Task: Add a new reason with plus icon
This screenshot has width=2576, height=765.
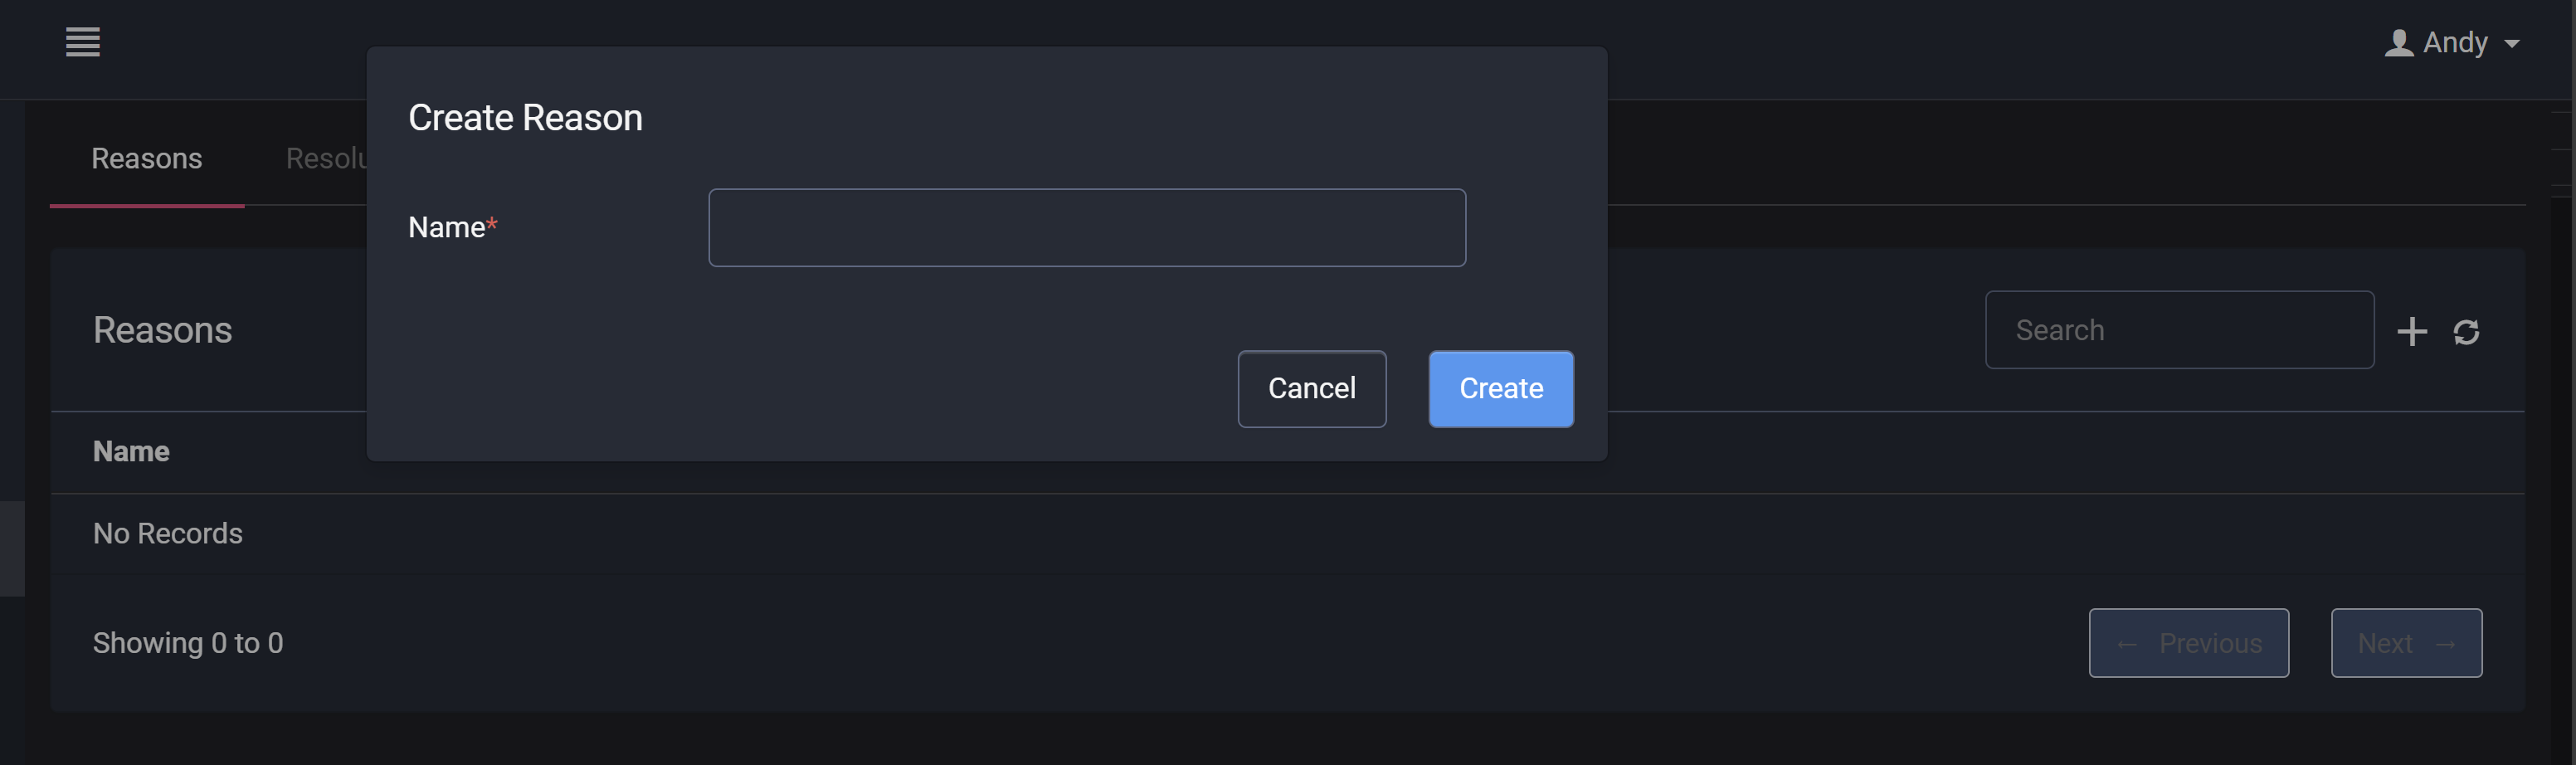Action: click(x=2412, y=331)
